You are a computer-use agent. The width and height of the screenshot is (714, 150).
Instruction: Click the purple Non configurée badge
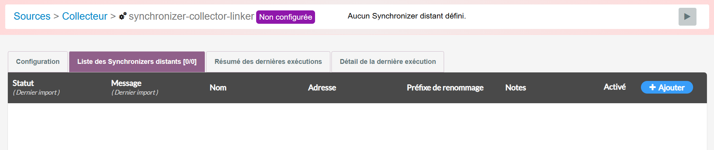coord(286,17)
